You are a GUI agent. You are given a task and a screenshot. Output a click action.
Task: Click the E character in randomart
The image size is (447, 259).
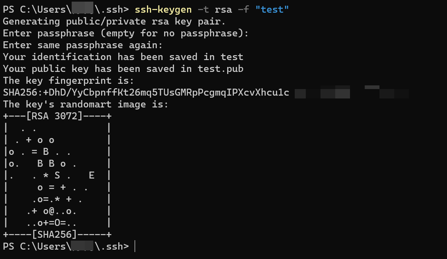[92, 175]
